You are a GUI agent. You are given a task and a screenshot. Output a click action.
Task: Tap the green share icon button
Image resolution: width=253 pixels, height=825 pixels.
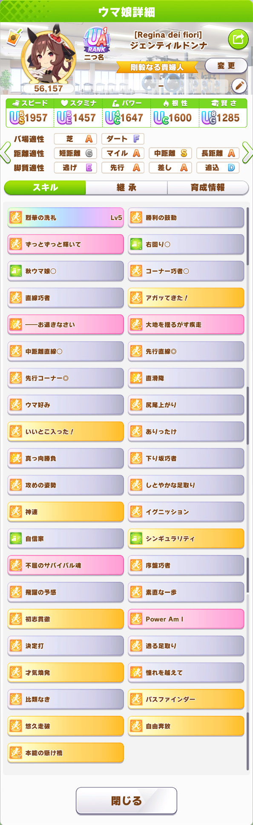[238, 40]
